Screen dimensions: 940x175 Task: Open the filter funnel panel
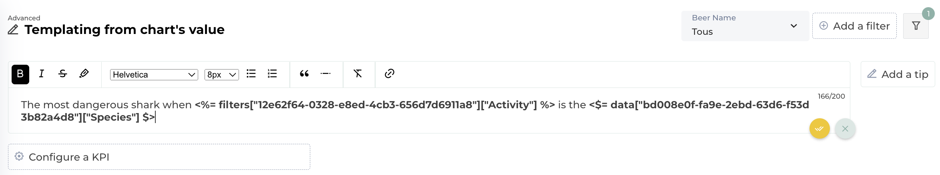916,26
